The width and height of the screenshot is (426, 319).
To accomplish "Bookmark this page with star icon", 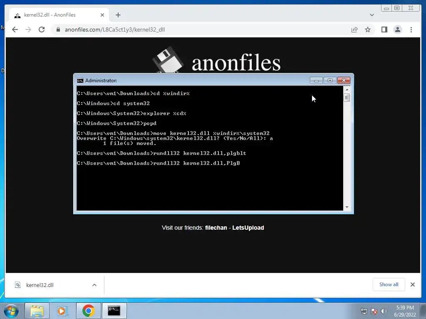I will pos(368,29).
